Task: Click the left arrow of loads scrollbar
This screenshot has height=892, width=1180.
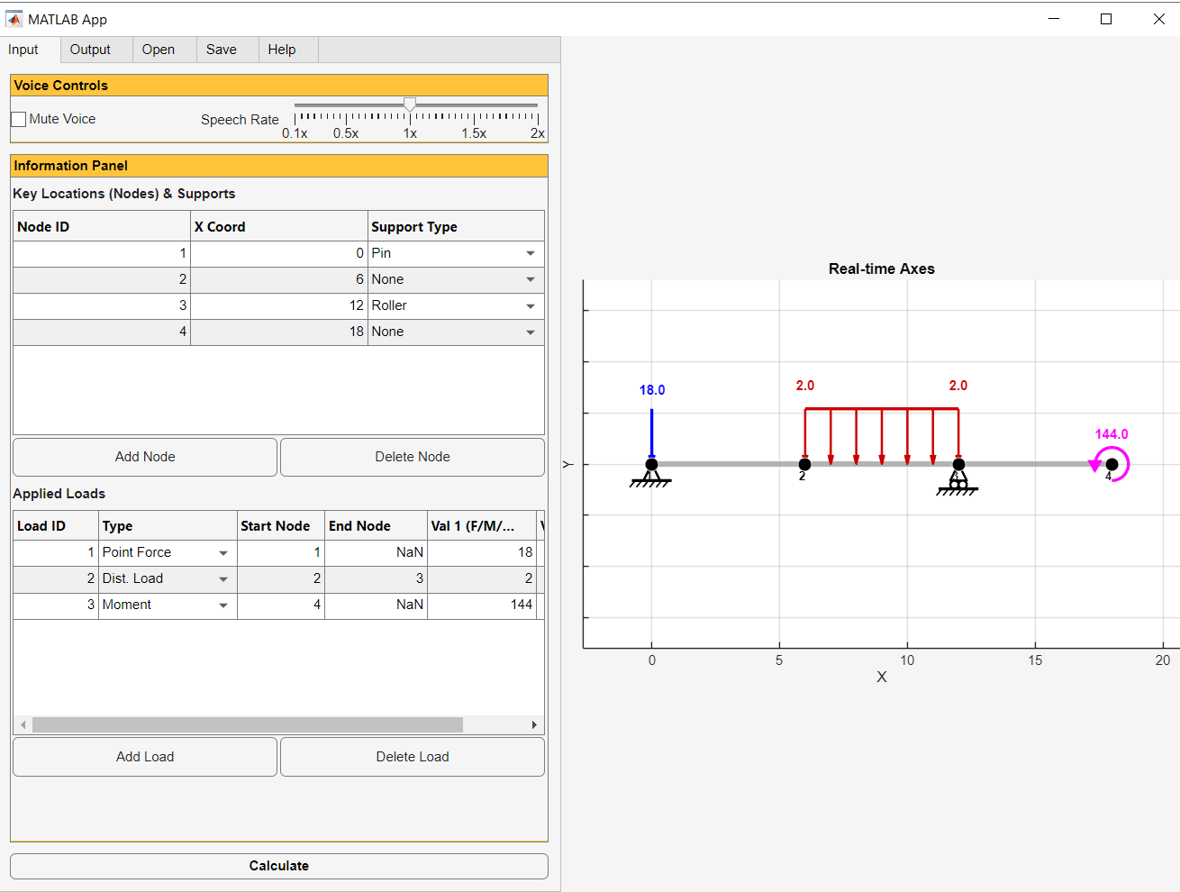Action: click(x=23, y=725)
